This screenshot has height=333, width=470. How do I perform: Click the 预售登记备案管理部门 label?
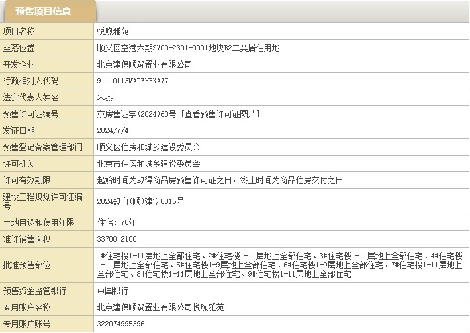tap(43, 147)
